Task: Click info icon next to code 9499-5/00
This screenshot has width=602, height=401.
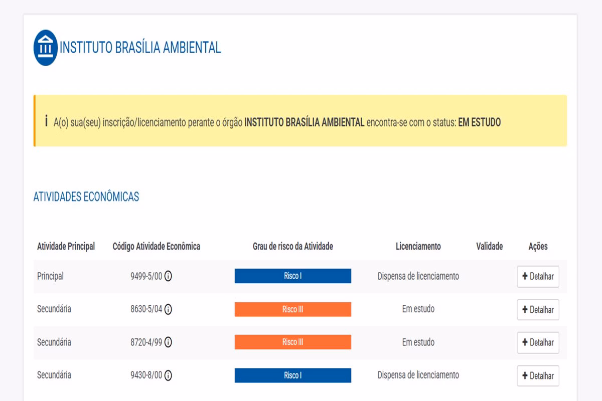Action: coord(168,276)
